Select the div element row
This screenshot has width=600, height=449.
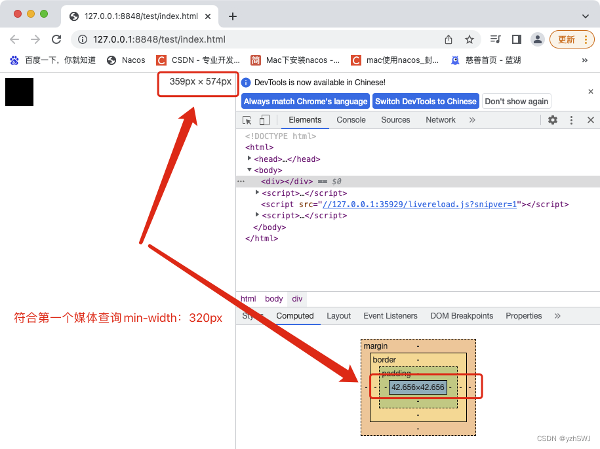(x=418, y=182)
